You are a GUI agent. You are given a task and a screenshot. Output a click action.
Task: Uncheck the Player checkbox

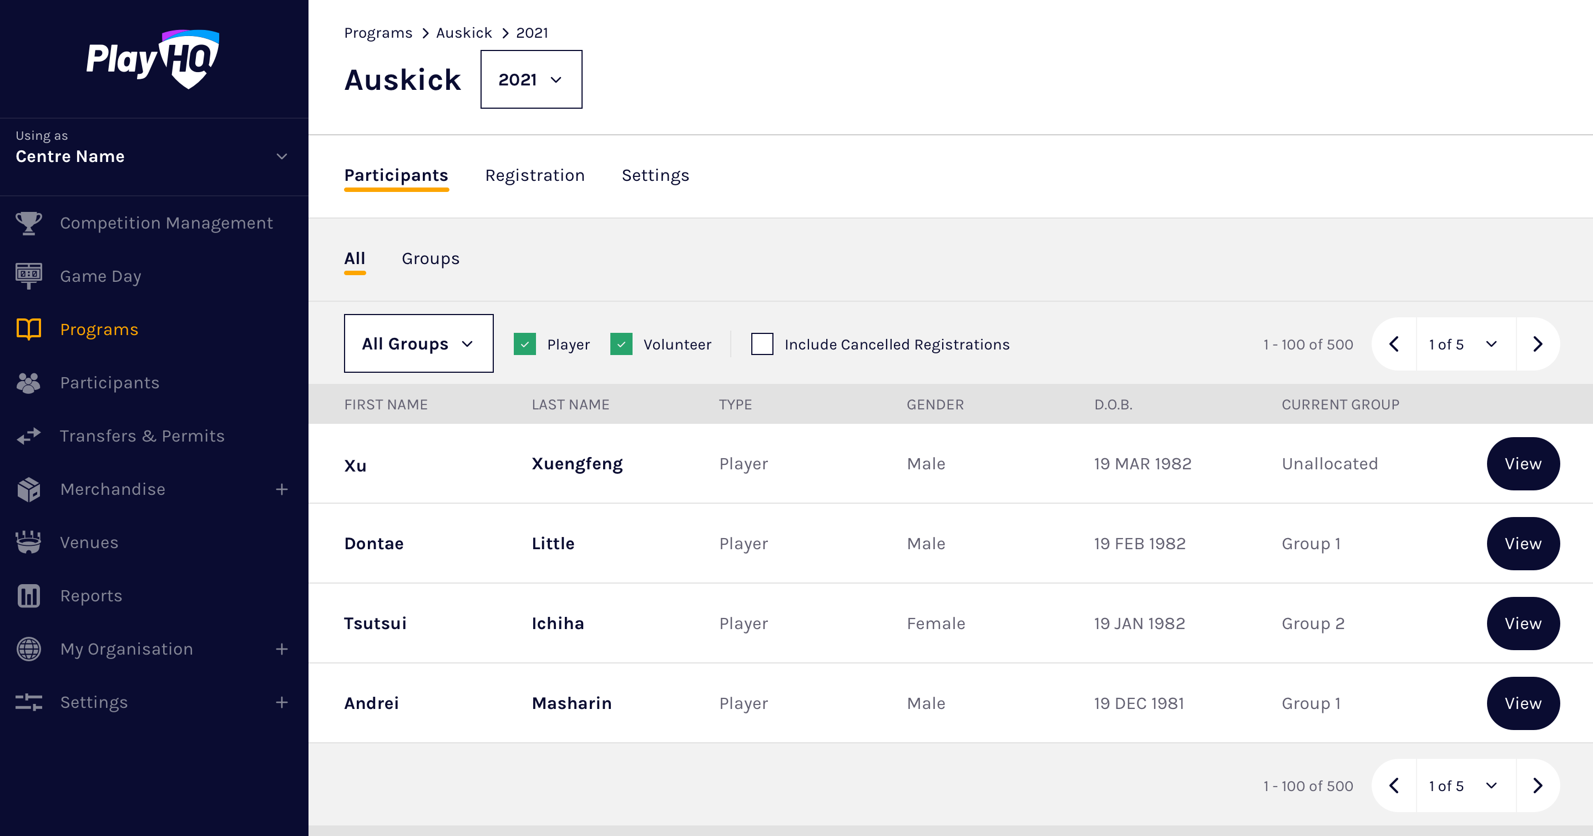tap(524, 344)
